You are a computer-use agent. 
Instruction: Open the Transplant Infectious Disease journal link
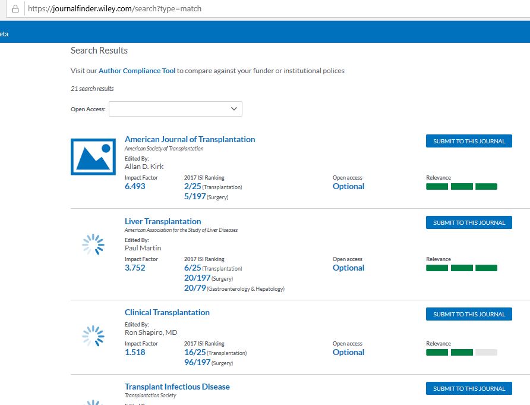click(x=177, y=387)
